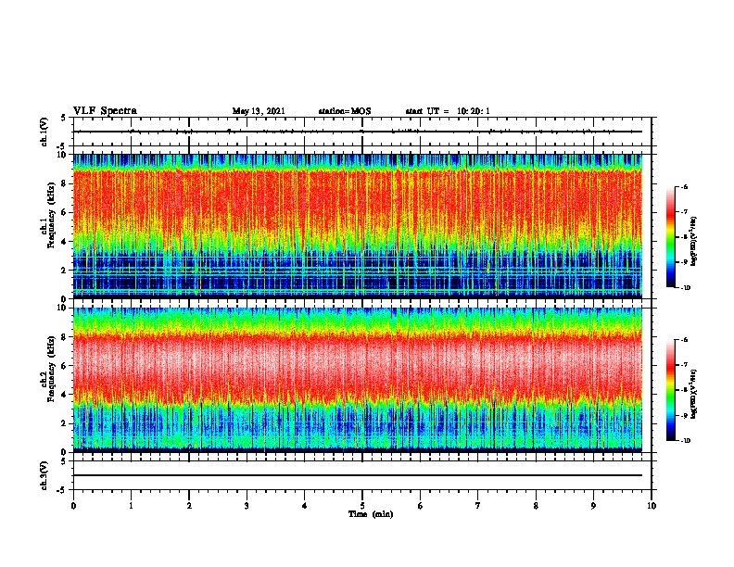
Task: Click the ch.3(V) waveform strip
Action: (x=362, y=475)
